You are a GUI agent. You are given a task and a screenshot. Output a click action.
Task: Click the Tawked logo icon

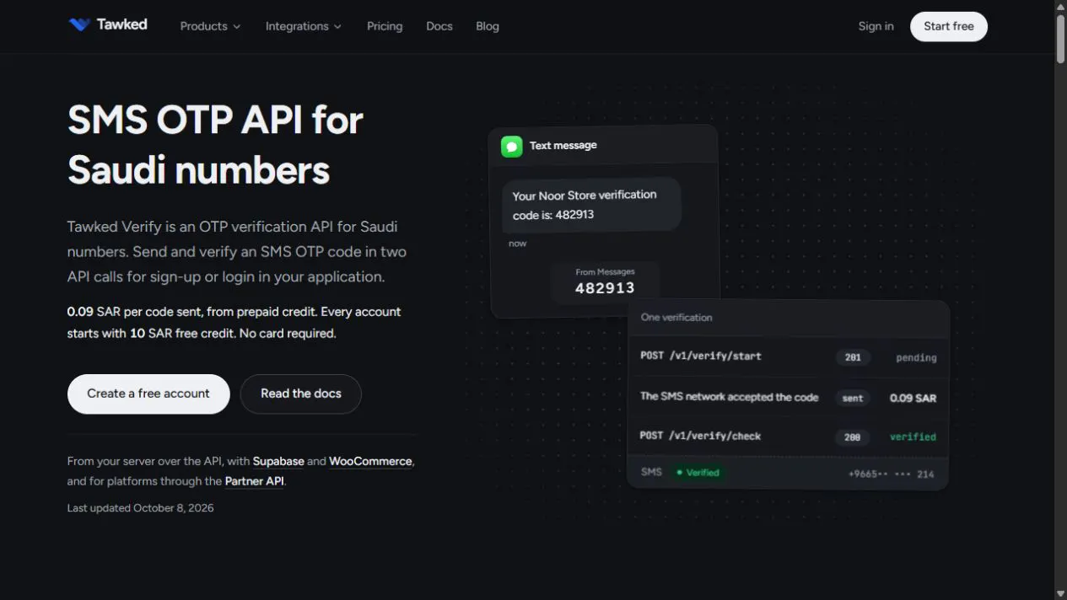click(79, 25)
